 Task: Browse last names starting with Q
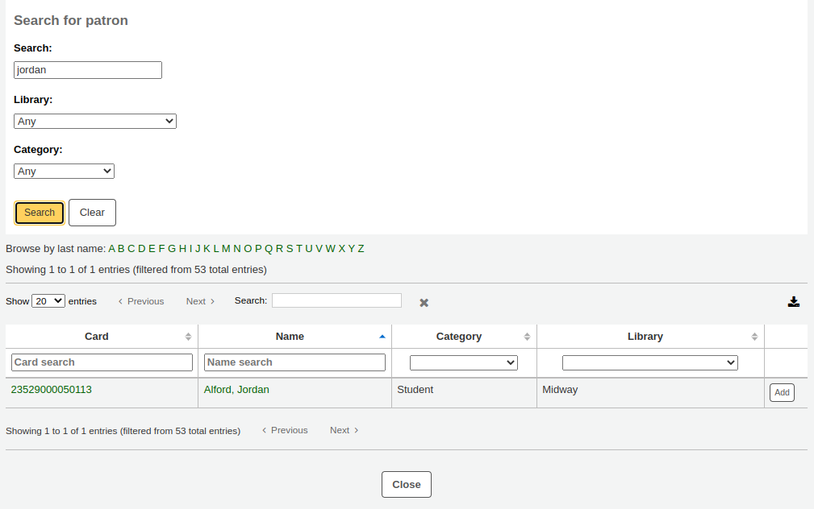click(269, 249)
